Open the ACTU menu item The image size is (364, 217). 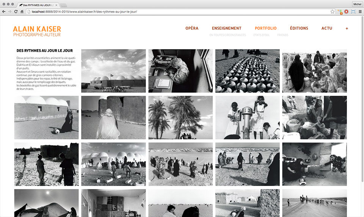(x=326, y=28)
